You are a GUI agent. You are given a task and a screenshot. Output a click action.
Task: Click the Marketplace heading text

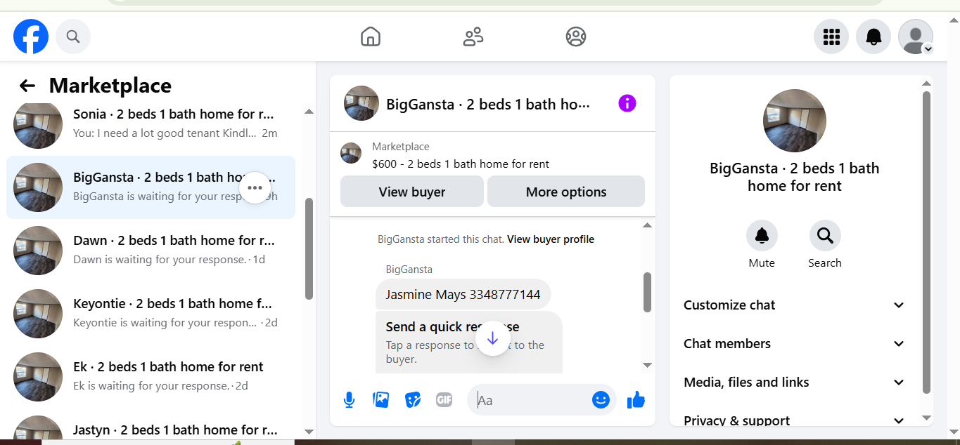click(110, 86)
